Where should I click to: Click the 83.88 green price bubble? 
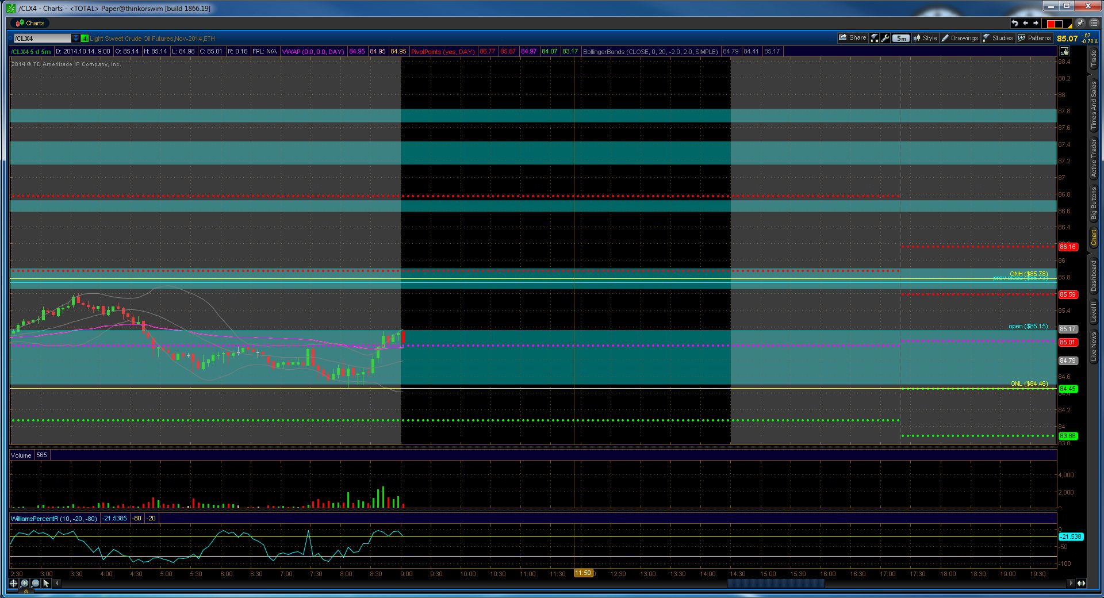point(1068,436)
